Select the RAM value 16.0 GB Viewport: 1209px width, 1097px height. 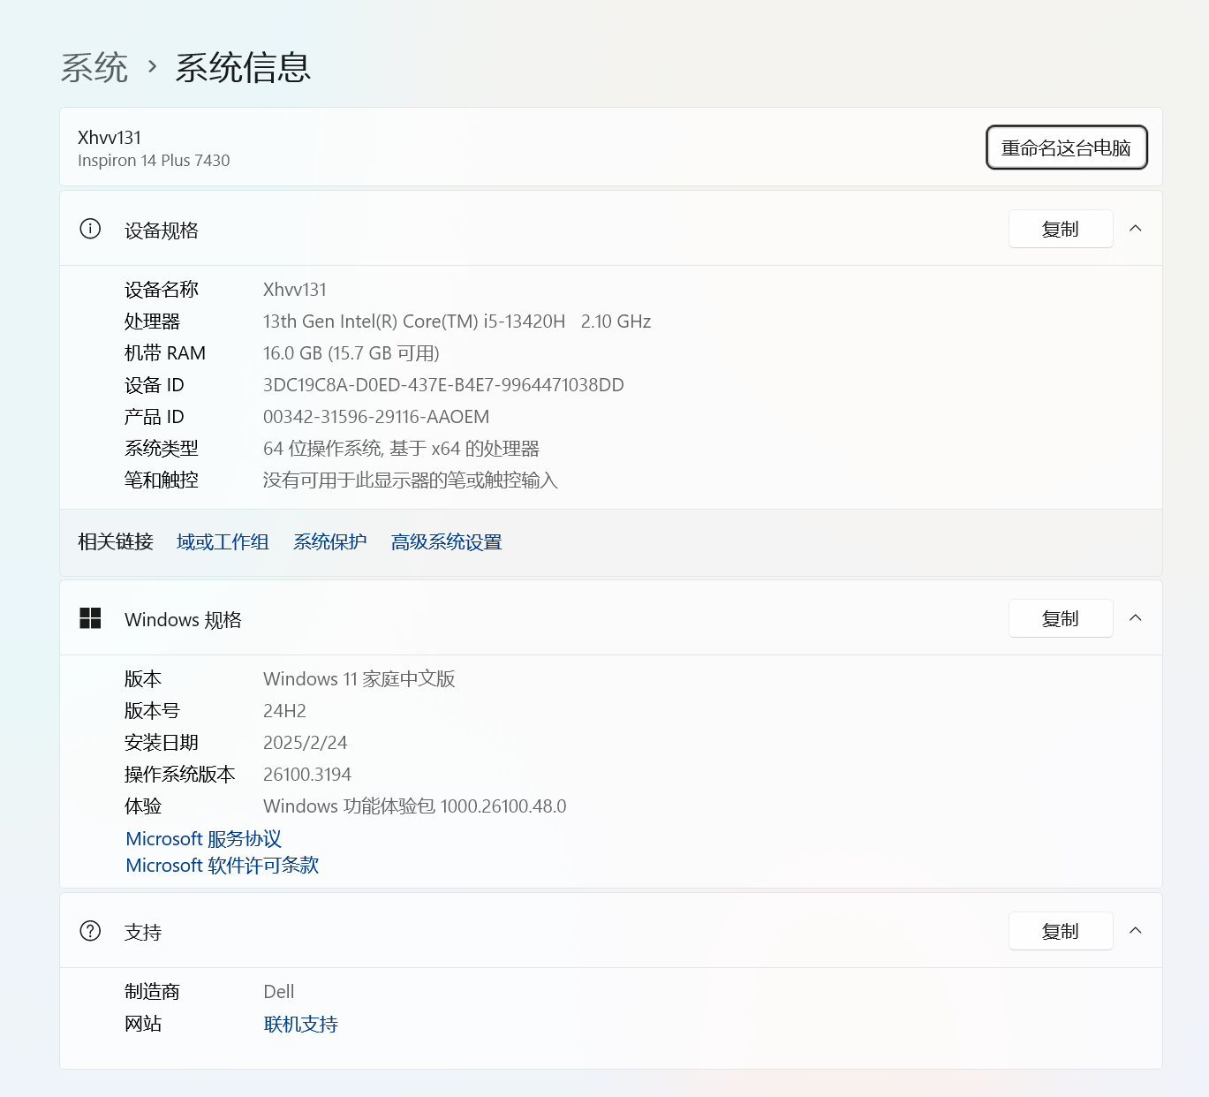351,353
